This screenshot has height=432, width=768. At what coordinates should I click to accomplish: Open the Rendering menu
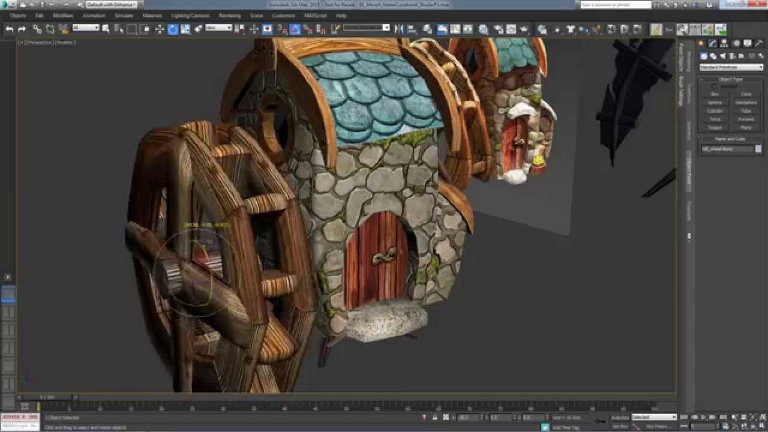point(230,16)
